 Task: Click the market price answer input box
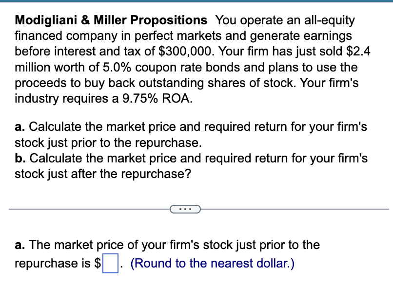point(110,263)
